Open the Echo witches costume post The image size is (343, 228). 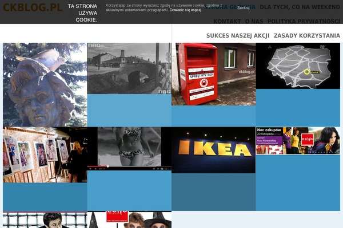129,219
